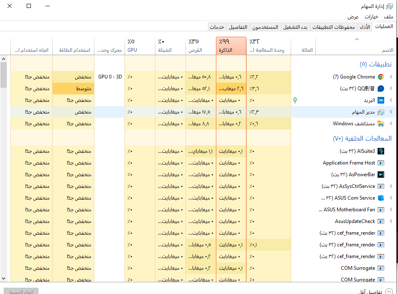The width and height of the screenshot is (398, 294).
Task: Select the Application Frame Host name text
Action: pos(349,163)
